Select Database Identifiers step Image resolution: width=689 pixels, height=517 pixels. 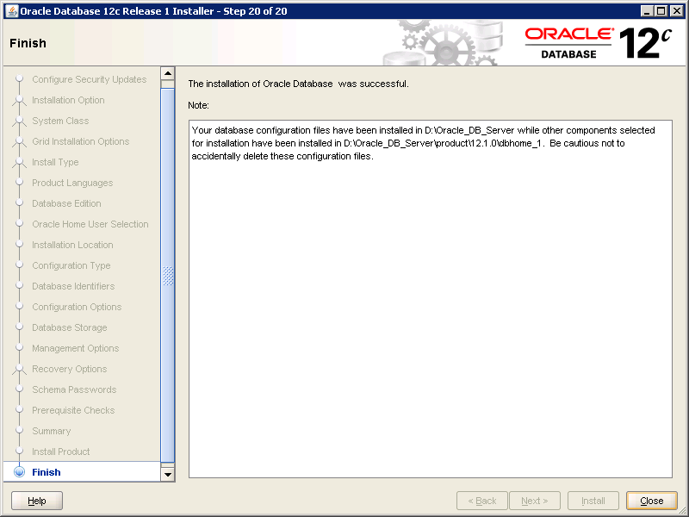73,286
